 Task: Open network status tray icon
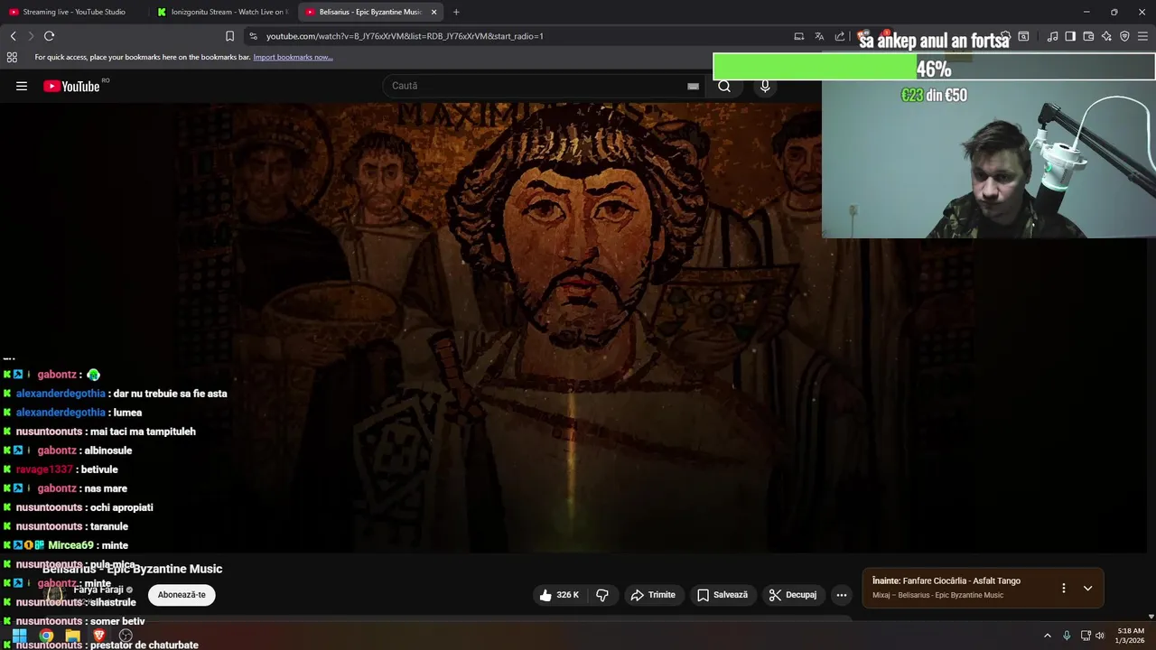pos(1086,636)
